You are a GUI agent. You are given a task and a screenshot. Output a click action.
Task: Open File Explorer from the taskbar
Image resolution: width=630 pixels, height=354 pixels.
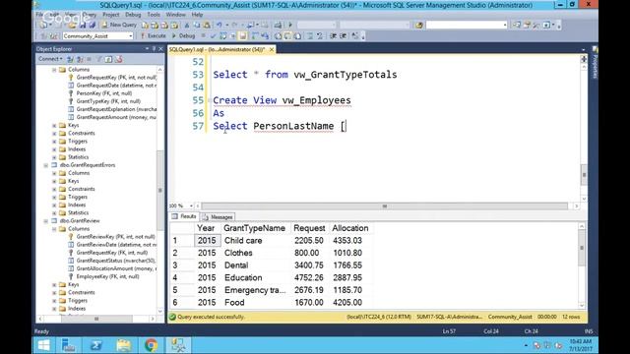tap(124, 345)
